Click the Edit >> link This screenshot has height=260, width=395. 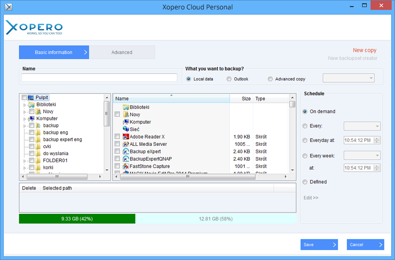click(311, 198)
